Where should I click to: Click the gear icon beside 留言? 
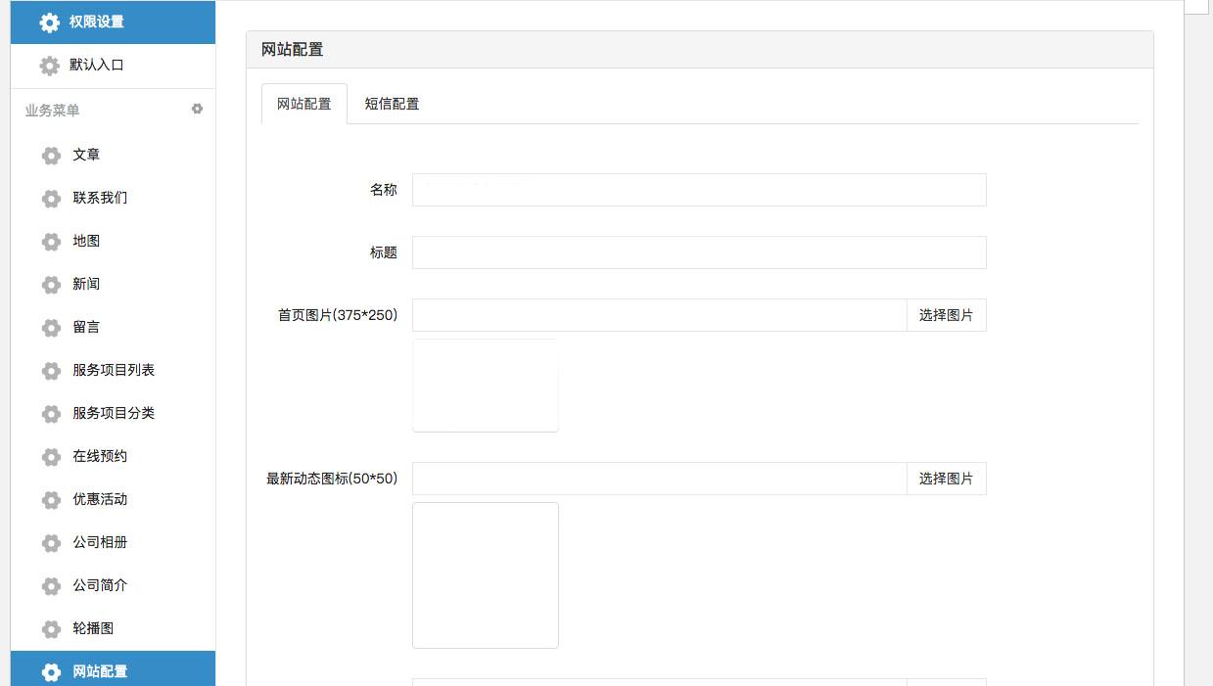[52, 328]
